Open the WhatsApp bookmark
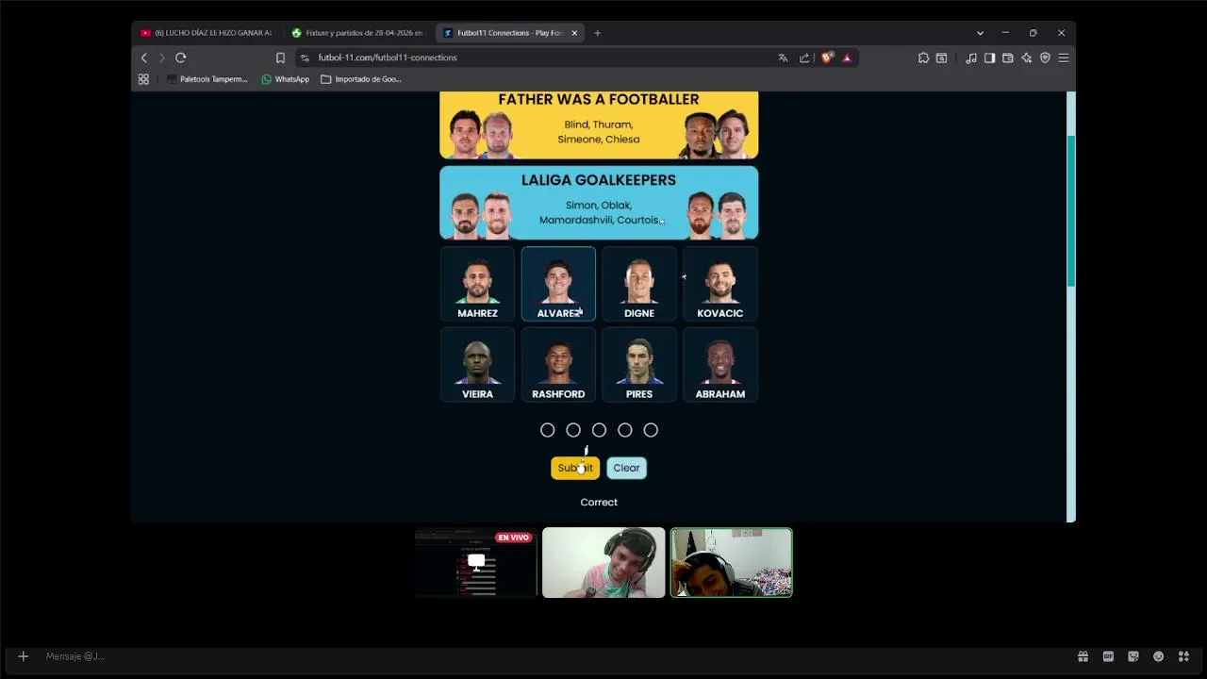The height and width of the screenshot is (679, 1207). [x=285, y=79]
